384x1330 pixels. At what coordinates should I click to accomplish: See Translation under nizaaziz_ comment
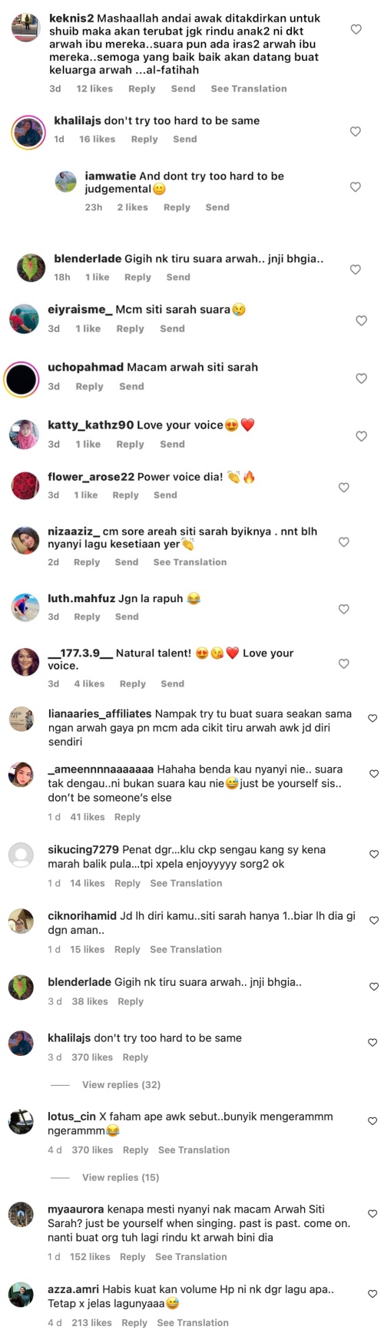pyautogui.click(x=190, y=562)
